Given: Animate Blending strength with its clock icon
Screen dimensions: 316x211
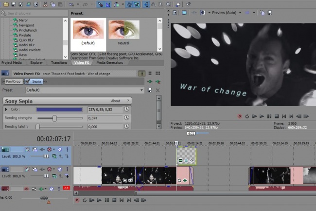Looking at the screenshot, I should [x=126, y=117].
